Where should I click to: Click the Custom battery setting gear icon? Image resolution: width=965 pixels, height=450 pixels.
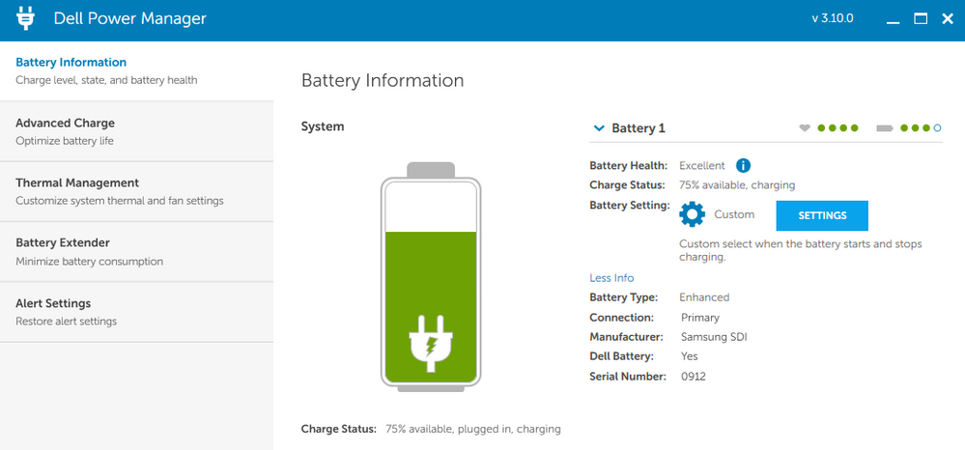(x=693, y=214)
